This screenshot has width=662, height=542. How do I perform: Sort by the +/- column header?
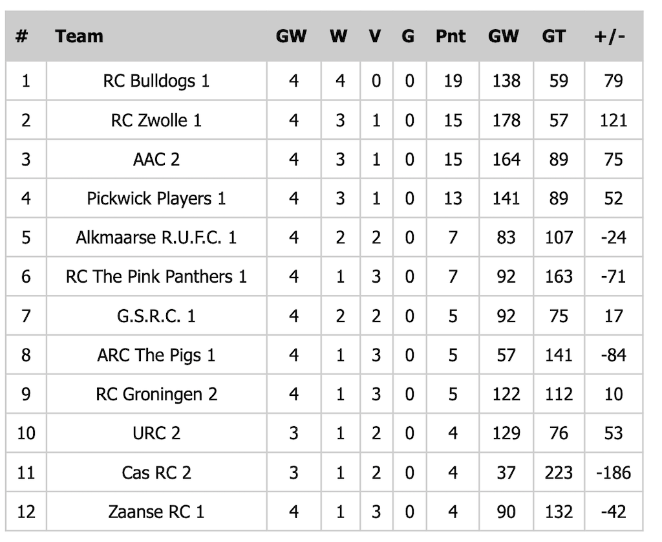coord(610,36)
